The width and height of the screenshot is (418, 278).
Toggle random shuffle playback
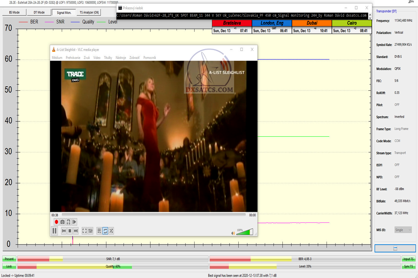pos(111,231)
